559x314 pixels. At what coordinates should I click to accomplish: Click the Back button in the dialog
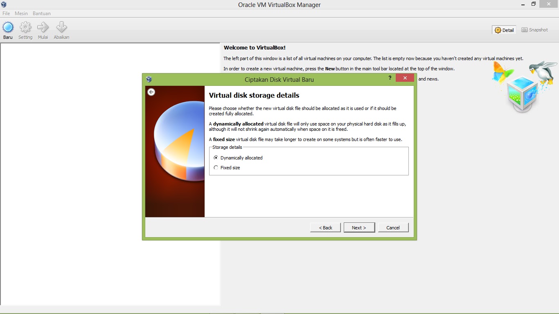pos(326,228)
